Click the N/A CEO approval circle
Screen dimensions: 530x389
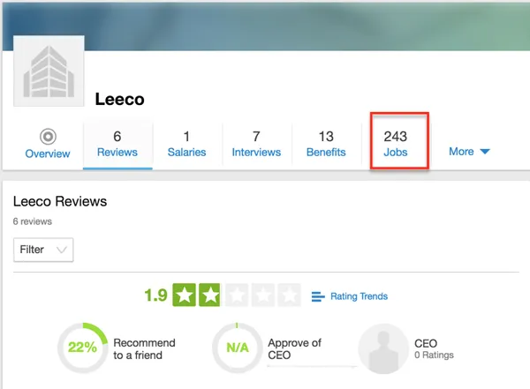[x=237, y=348]
